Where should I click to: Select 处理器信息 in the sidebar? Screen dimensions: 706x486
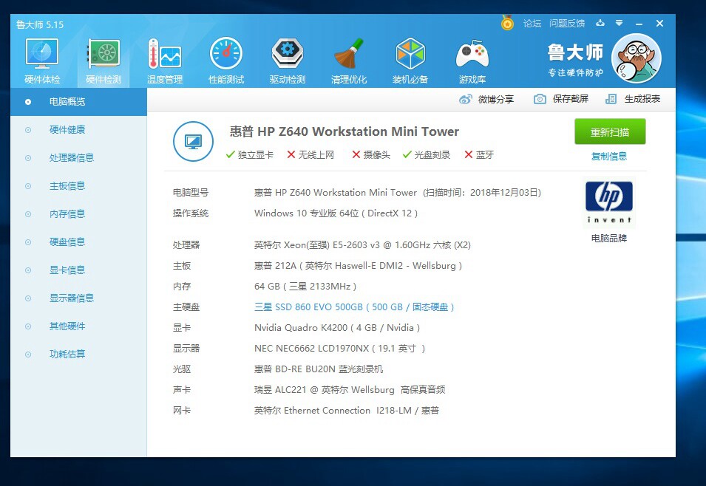(79, 157)
